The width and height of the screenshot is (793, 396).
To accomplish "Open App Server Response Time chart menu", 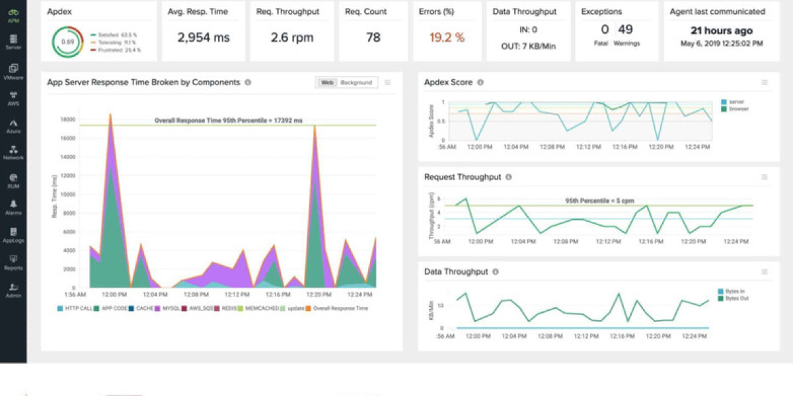I will point(388,82).
